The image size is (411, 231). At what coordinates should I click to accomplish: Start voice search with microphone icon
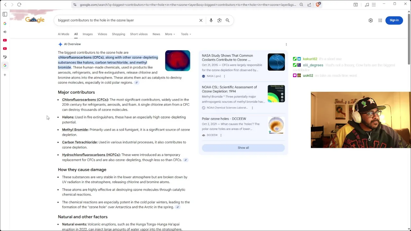tap(211, 20)
